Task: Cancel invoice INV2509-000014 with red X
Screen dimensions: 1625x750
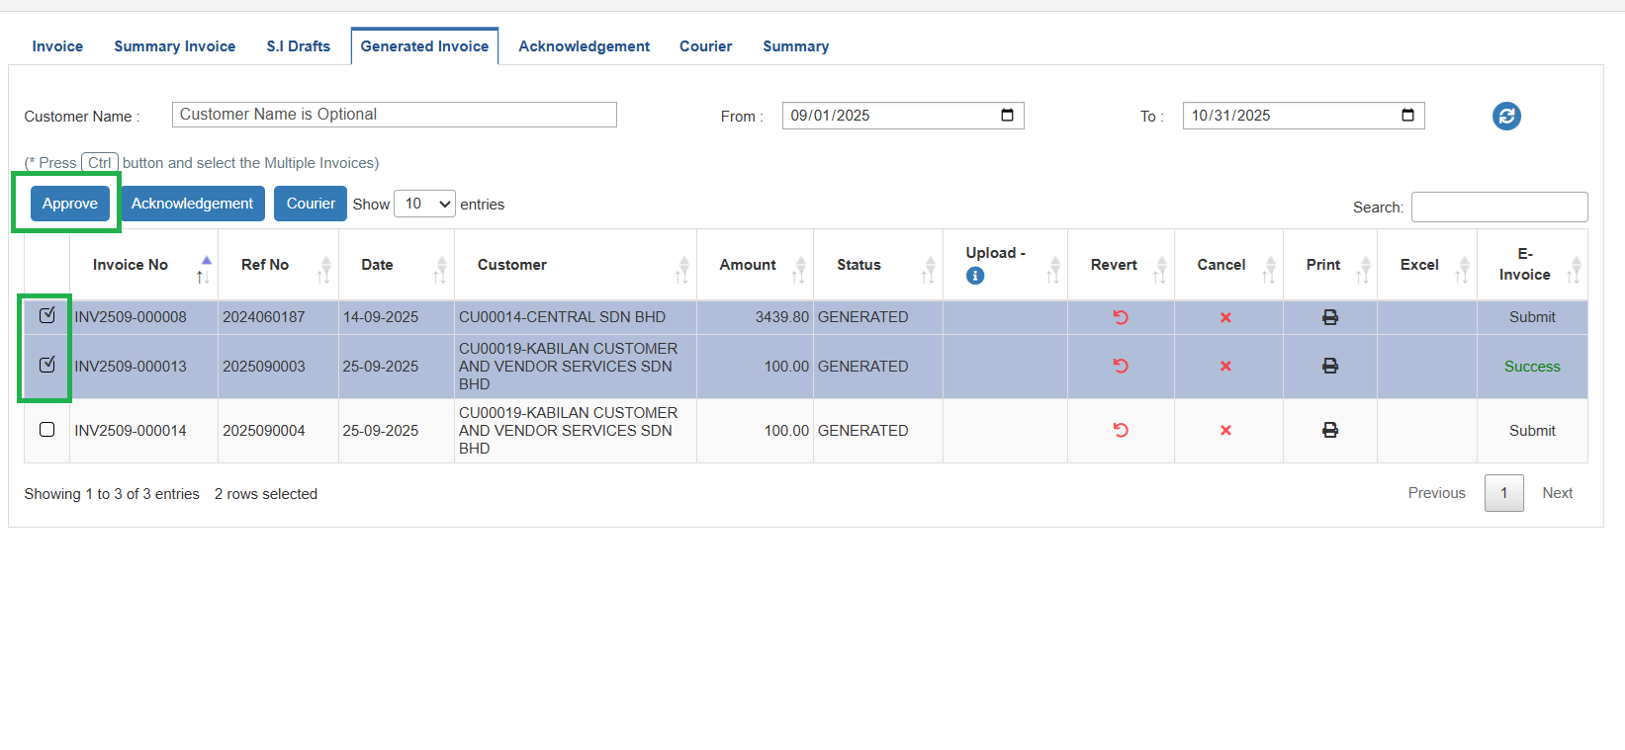Action: click(x=1225, y=430)
